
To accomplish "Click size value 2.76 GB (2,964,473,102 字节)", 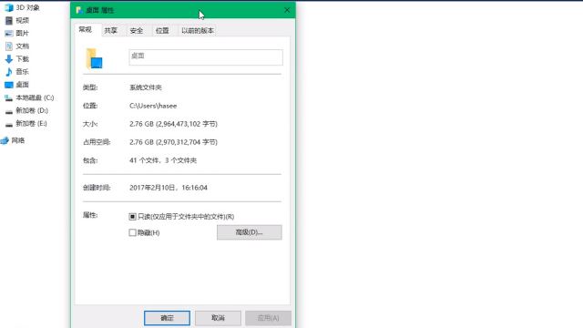I will tap(173, 124).
